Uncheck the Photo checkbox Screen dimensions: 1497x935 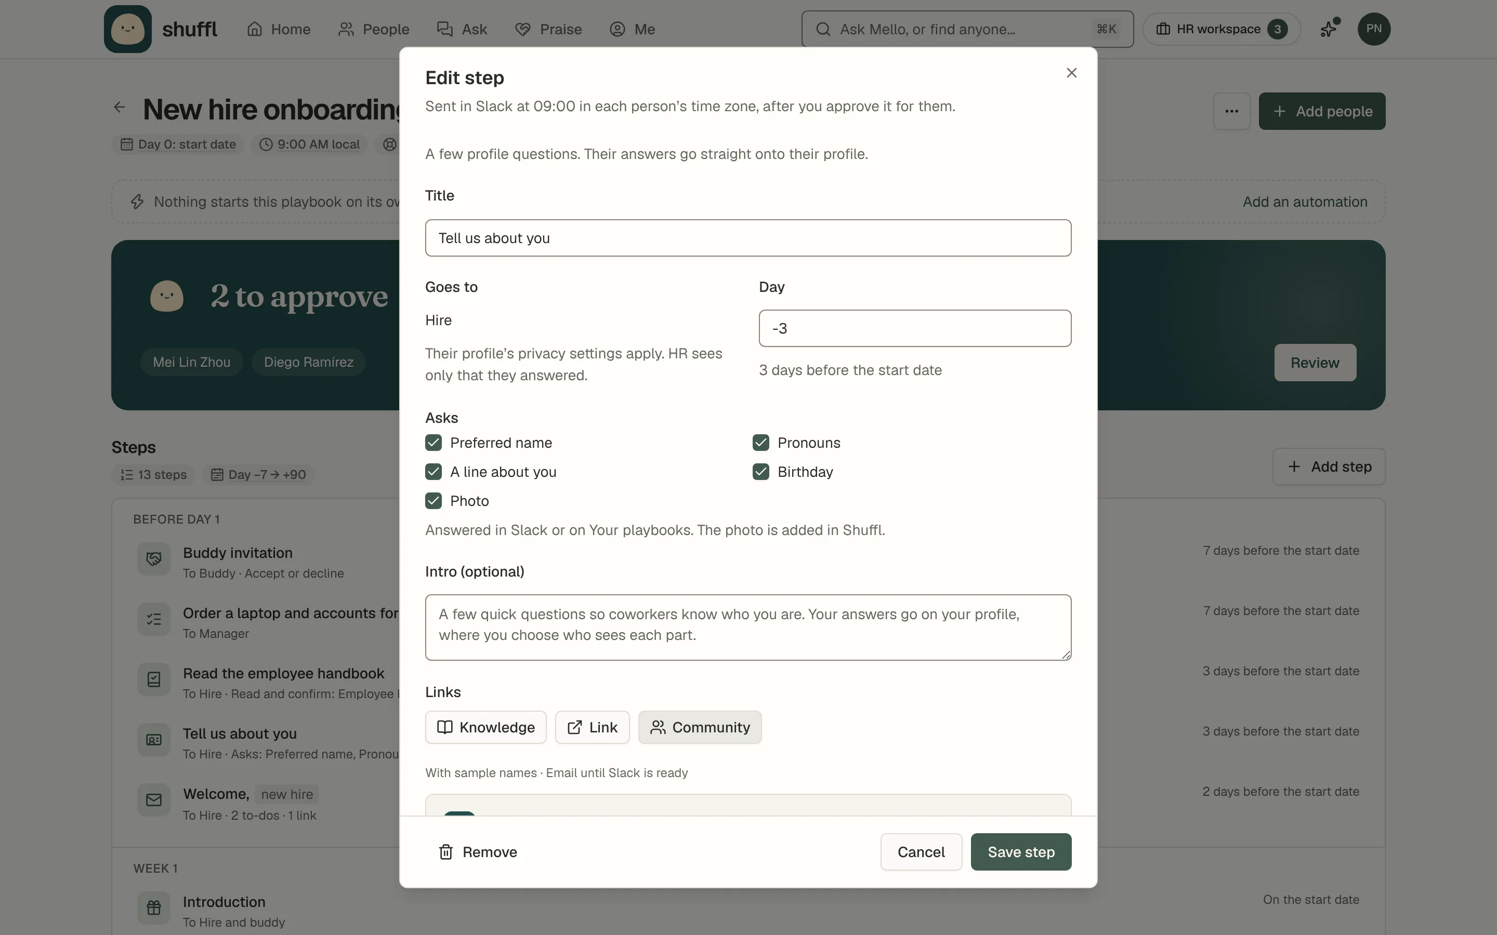pyautogui.click(x=434, y=501)
